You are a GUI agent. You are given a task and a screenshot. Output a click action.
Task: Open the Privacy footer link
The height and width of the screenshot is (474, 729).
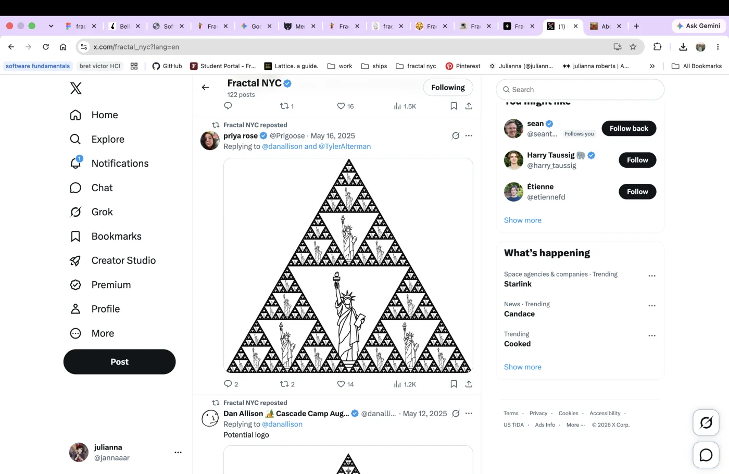point(538,414)
